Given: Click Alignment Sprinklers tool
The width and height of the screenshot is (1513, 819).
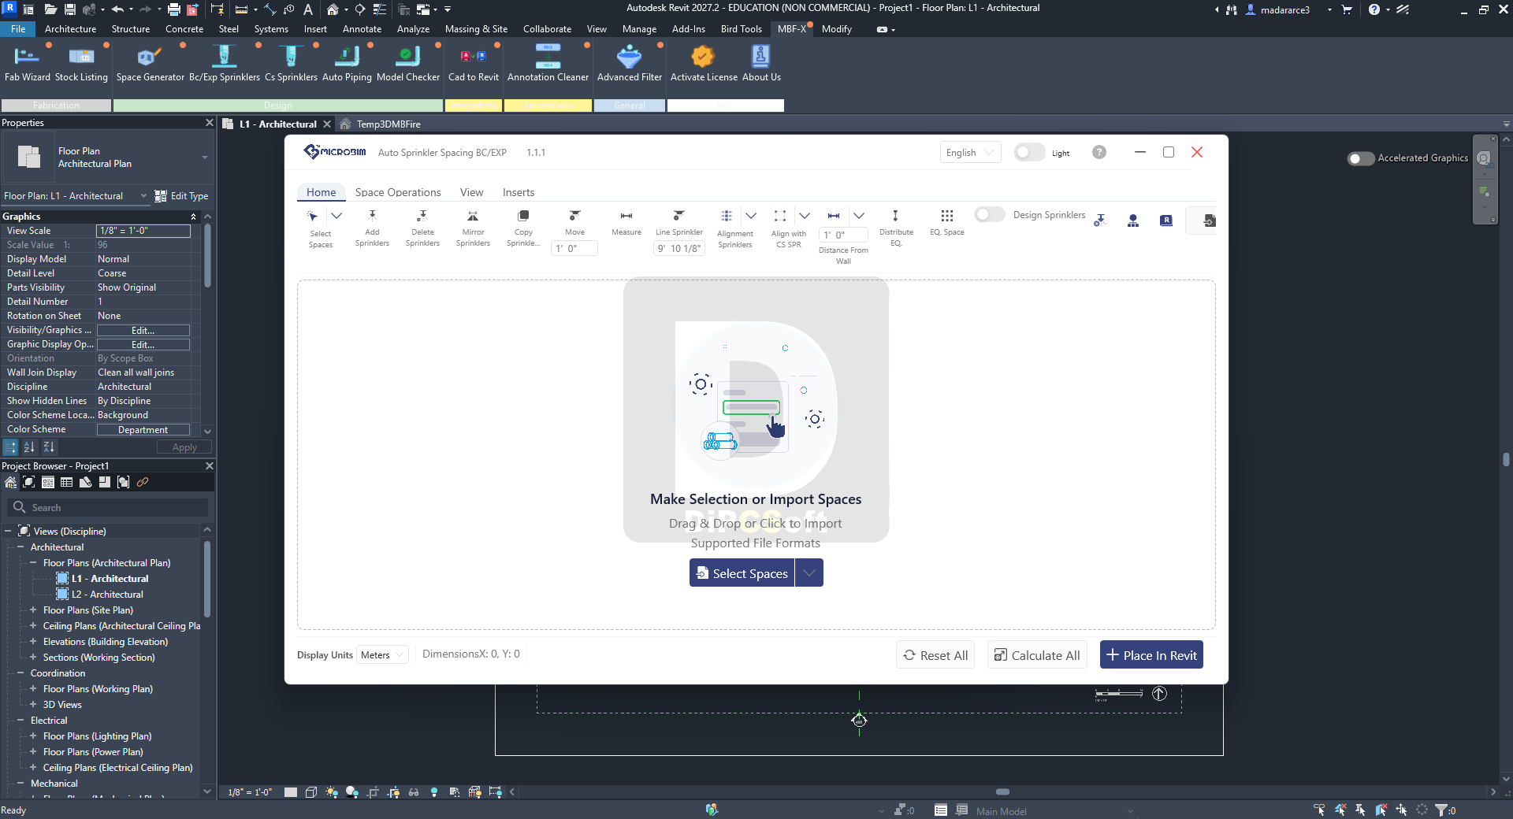Looking at the screenshot, I should point(734,229).
